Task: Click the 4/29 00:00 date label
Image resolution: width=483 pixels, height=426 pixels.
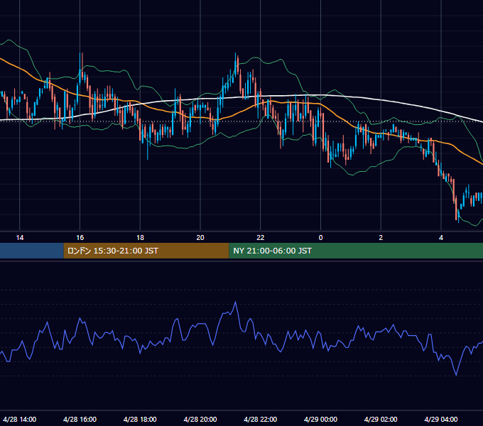Action: 320,419
